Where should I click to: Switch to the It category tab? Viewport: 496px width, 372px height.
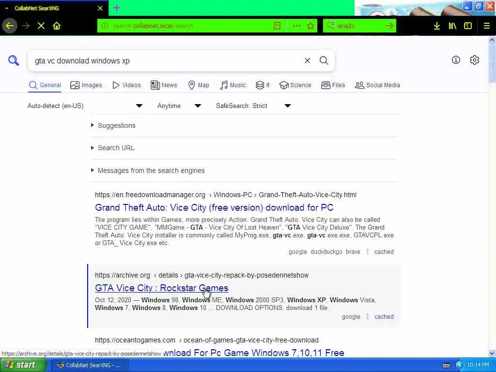coord(263,85)
